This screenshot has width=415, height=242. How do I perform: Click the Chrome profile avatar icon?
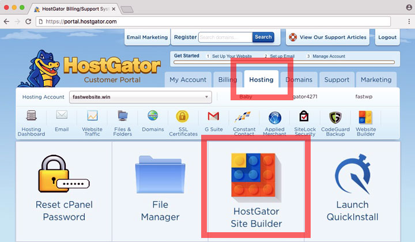pyautogui.click(x=409, y=7)
